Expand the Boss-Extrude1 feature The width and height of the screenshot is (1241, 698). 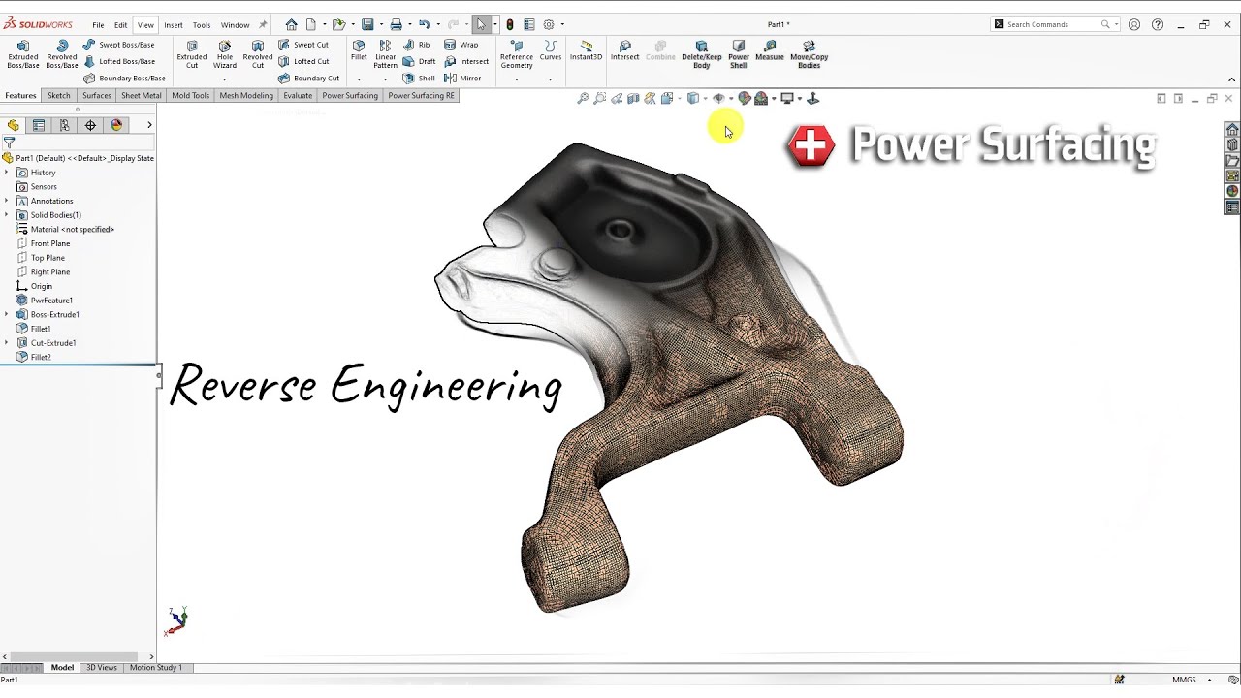pyautogui.click(x=7, y=314)
